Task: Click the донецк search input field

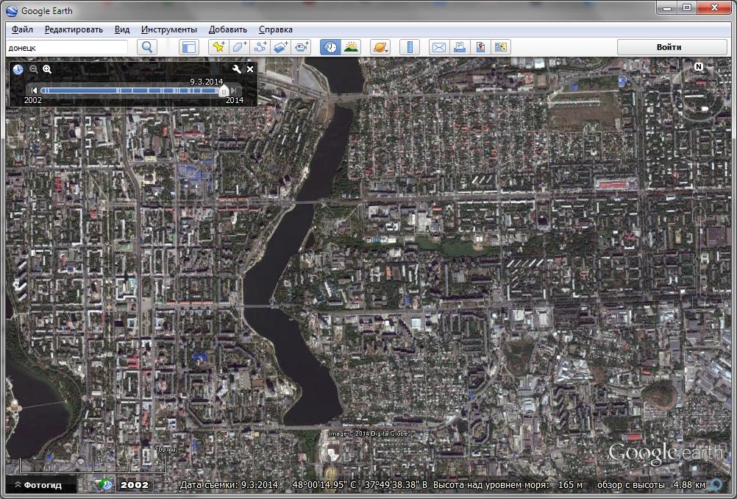Action: point(66,47)
